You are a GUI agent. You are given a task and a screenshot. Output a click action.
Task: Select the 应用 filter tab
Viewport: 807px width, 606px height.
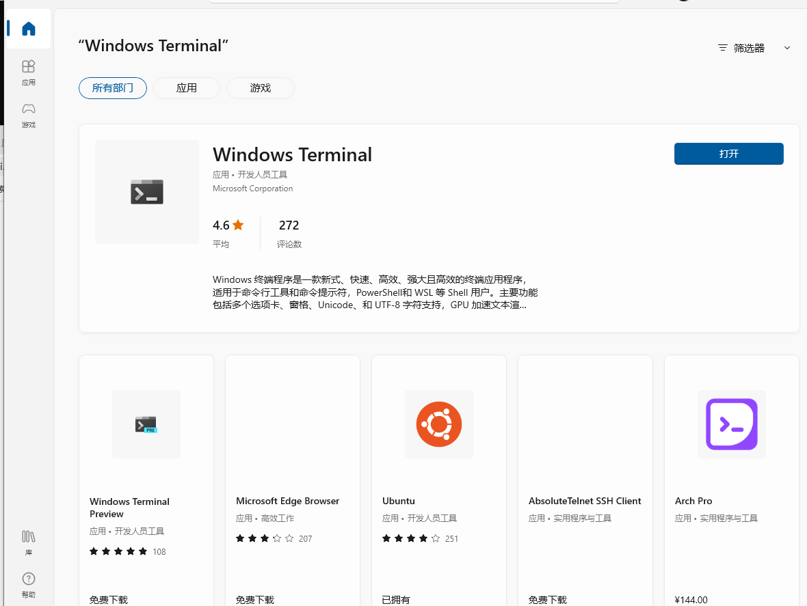[x=186, y=88]
